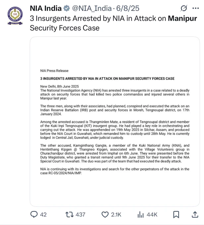Like the post with the heart icon
This screenshot has height=225, width=204.
(105, 214)
